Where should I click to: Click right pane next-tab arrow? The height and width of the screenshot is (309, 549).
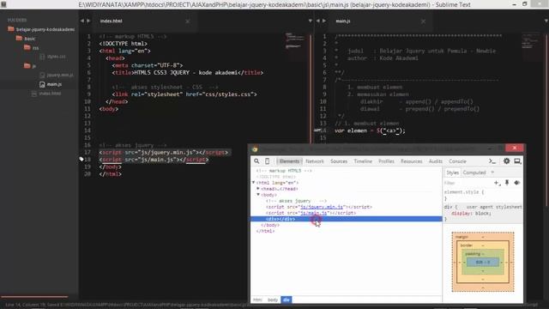coord(324,21)
